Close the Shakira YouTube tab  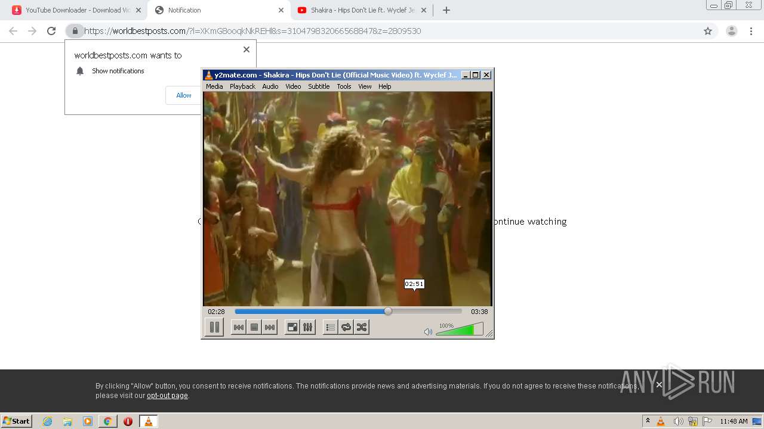coord(424,10)
